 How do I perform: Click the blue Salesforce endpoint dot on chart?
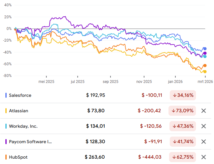point(205,49)
